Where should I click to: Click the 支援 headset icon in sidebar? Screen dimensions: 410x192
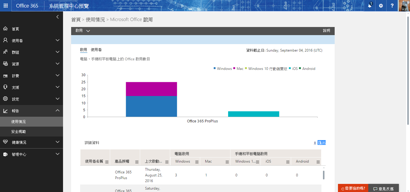pyautogui.click(x=5, y=87)
